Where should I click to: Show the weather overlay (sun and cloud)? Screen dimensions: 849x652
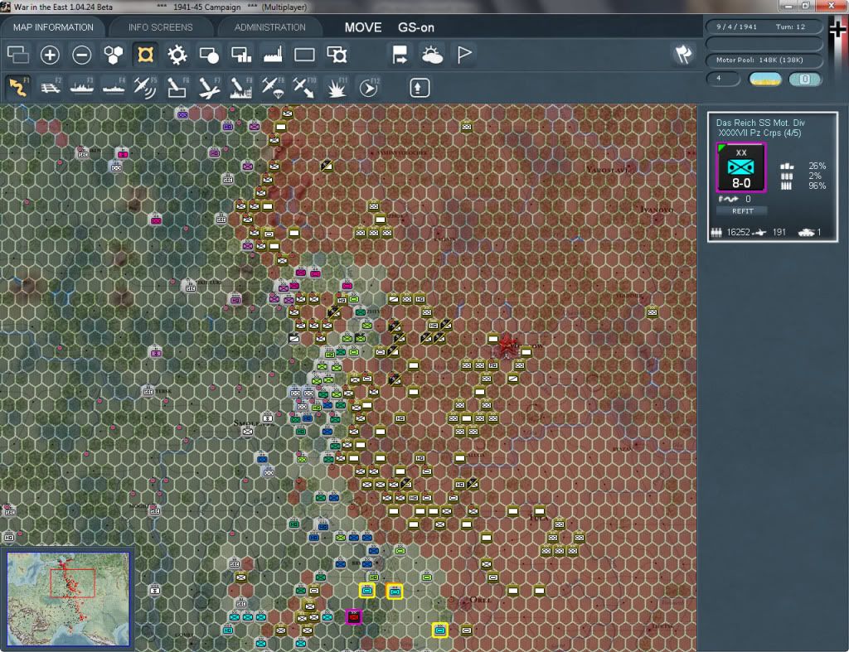tap(432, 55)
